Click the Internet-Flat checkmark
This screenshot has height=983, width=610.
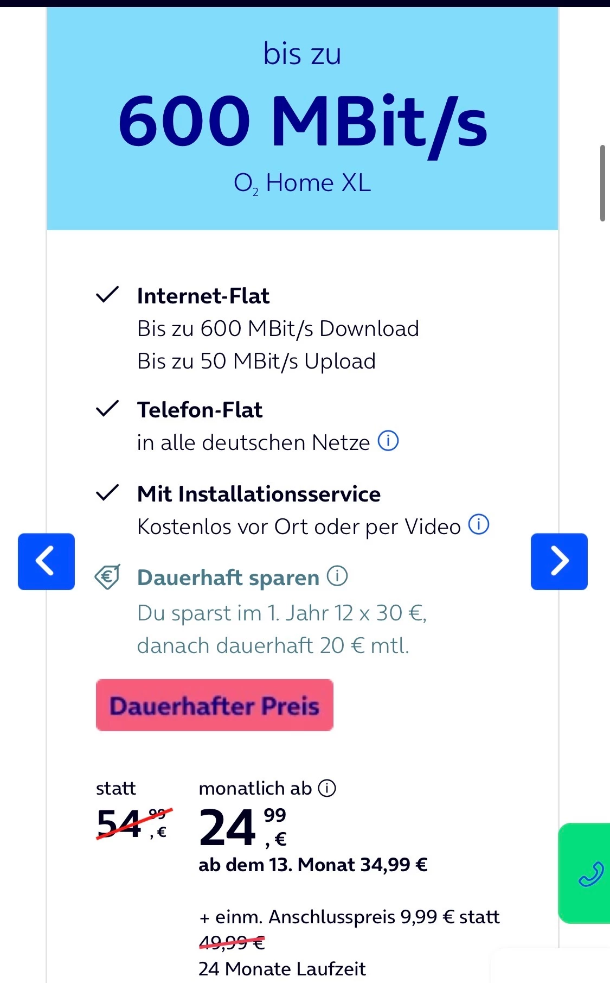coord(107,295)
